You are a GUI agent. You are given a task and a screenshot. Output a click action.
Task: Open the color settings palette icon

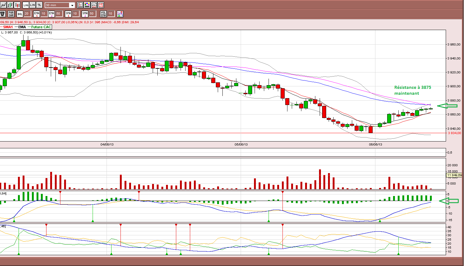[87, 5]
